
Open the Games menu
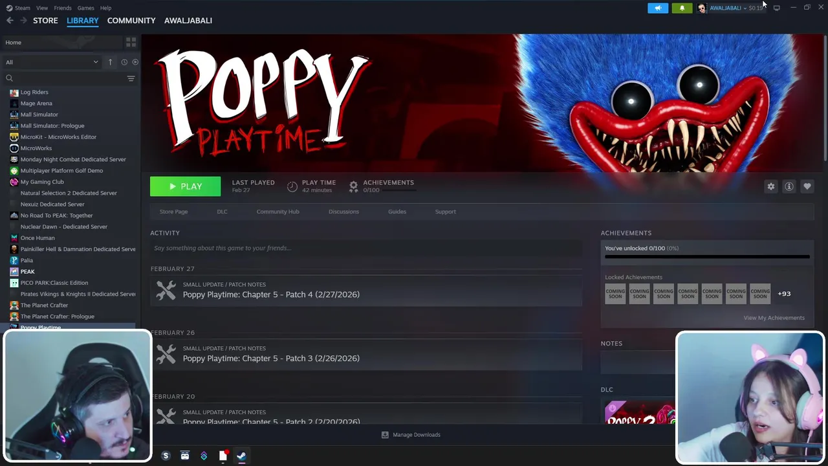(x=85, y=8)
